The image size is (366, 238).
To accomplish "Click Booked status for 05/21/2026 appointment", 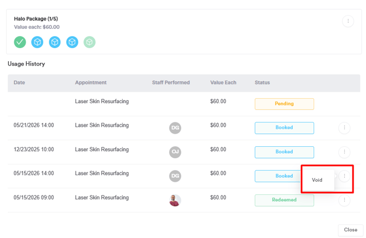I will (x=284, y=128).
